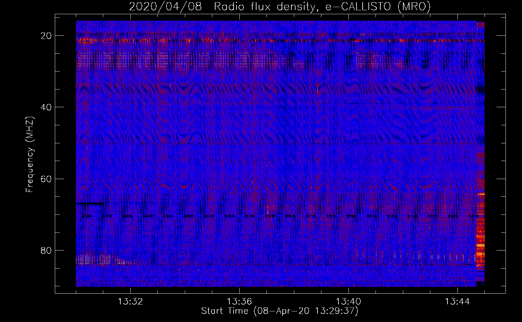Image resolution: width=522 pixels, height=322 pixels.
Task: Click the 80 MHz frequency tick label
Action: 46,251
